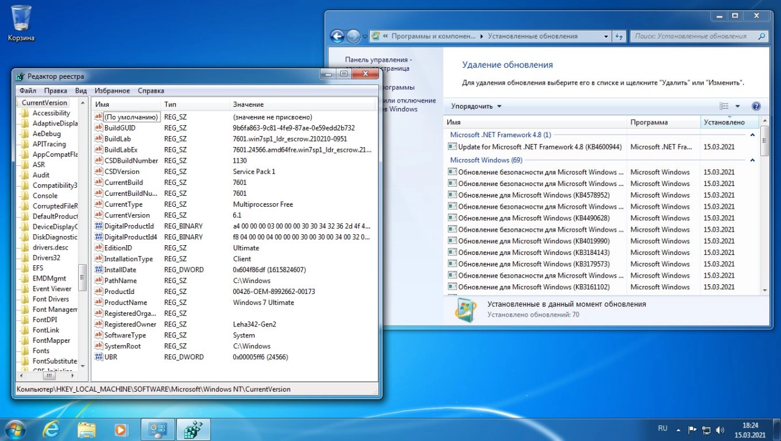Open the Вид menu
Screen dimensions: 781x441
coord(81,91)
